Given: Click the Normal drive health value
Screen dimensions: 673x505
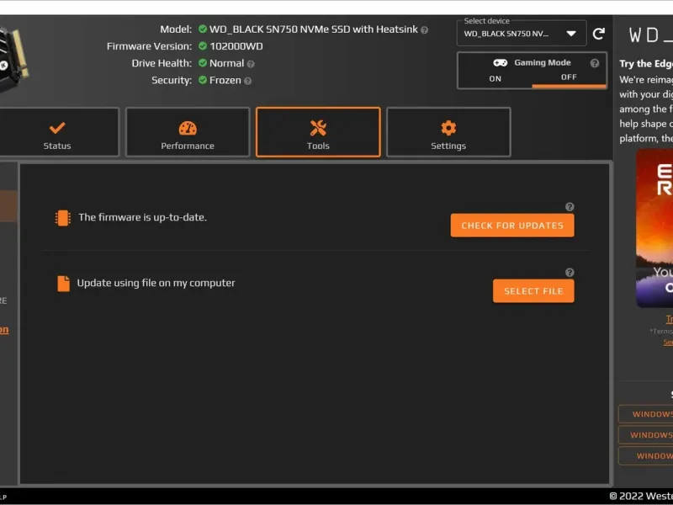Looking at the screenshot, I should tap(226, 63).
